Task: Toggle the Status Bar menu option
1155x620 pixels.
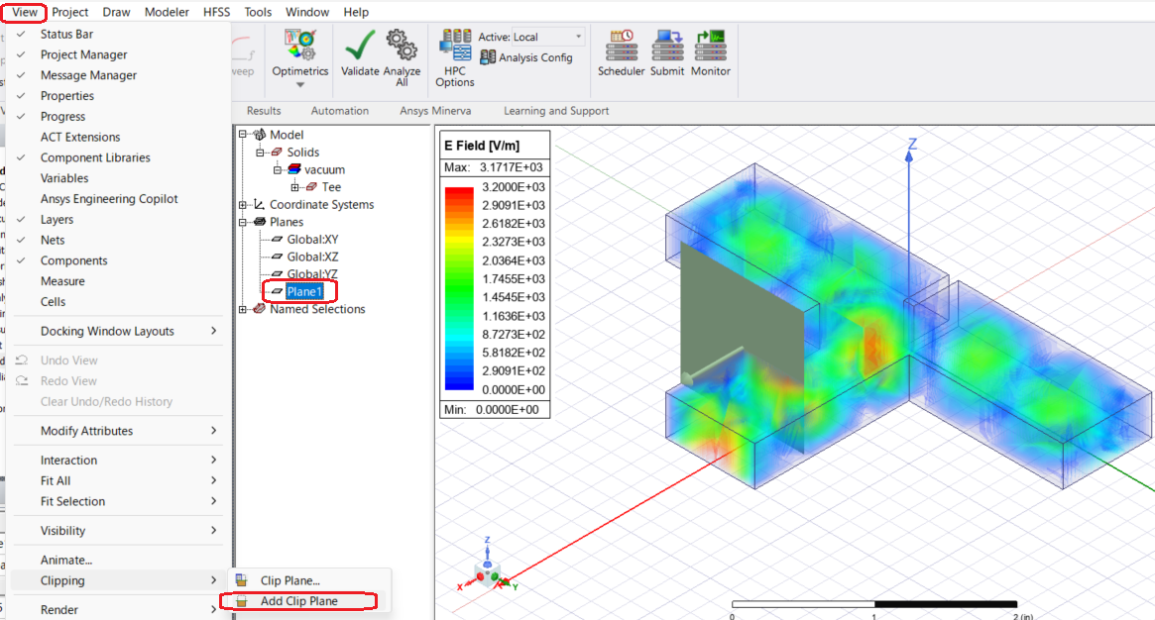Action: pyautogui.click(x=66, y=34)
